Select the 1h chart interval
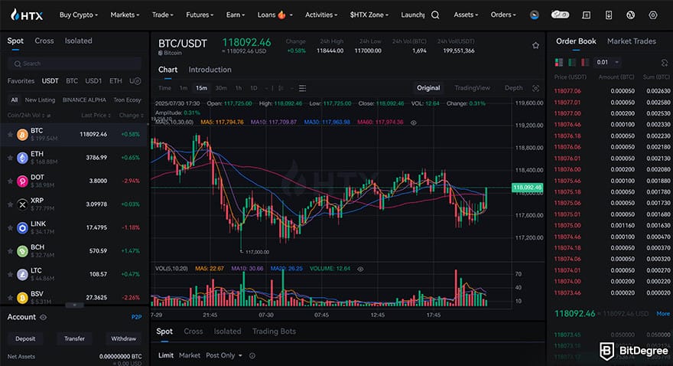673x366 pixels. click(238, 88)
